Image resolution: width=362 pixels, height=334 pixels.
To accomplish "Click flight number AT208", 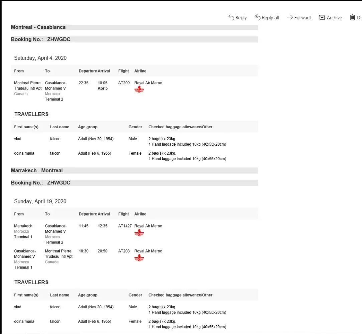I will (x=124, y=251).
